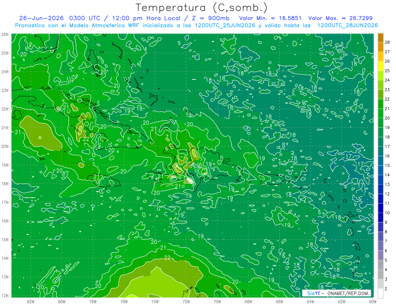Click the "82W" longitude axis label

coord(30,301)
